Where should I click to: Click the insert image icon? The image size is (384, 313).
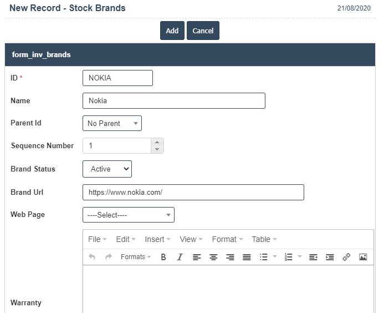click(x=363, y=257)
